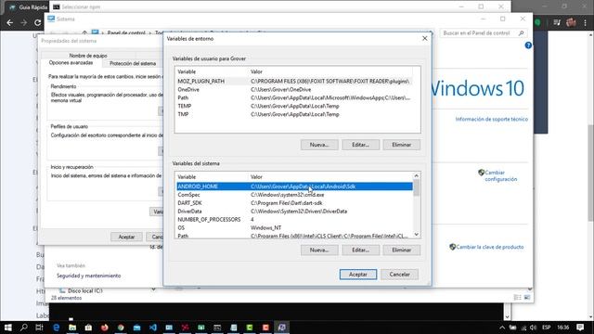The image size is (594, 334).
Task: Click Nueva under Variables del sistema
Action: pos(319,250)
